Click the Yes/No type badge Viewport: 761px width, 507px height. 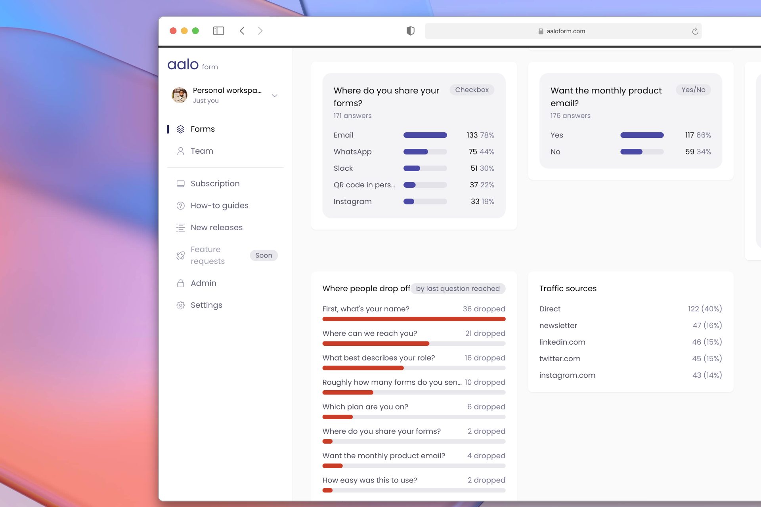point(693,90)
